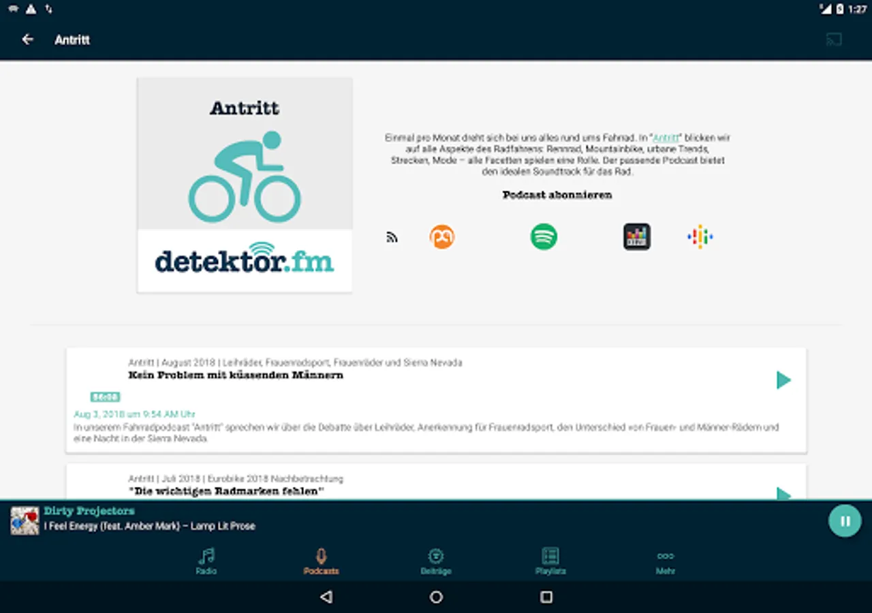Tap the Cast screen icon
This screenshot has height=613, width=872.
[x=834, y=40]
